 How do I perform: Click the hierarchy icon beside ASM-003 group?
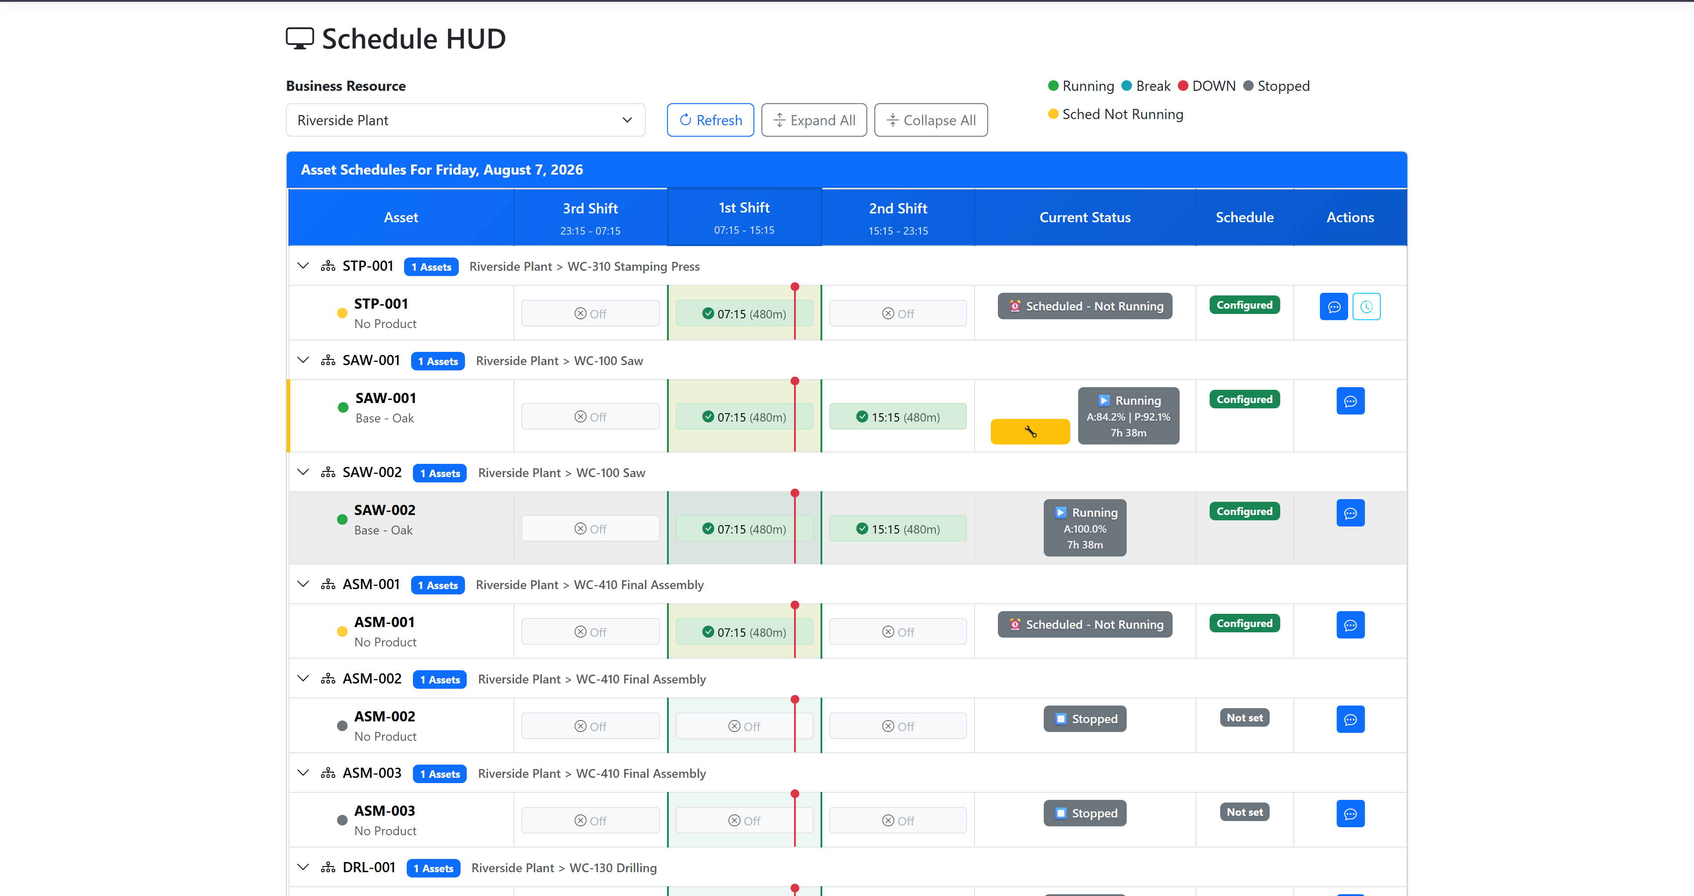pos(328,773)
